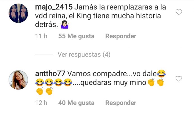View who liked via 55 Me gusta

click(x=76, y=36)
